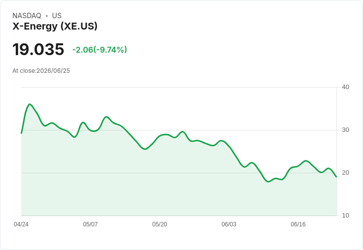The width and height of the screenshot is (363, 250).
Task: Click the 30 value on price axis
Action: pos(345,130)
